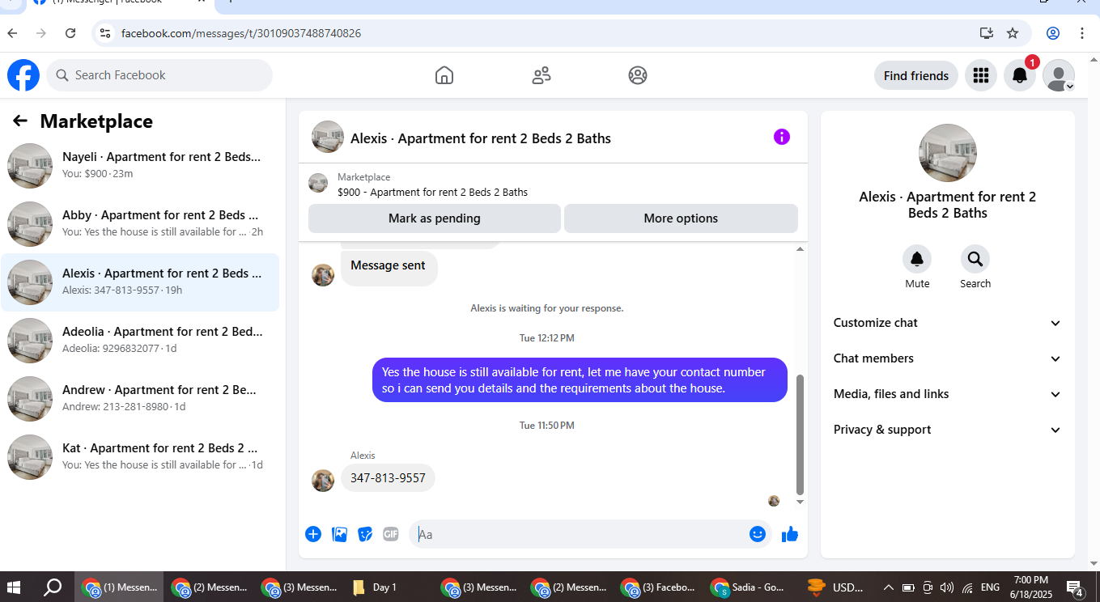
Task: Open the Adeolia apartment conversation
Action: [x=140, y=341]
